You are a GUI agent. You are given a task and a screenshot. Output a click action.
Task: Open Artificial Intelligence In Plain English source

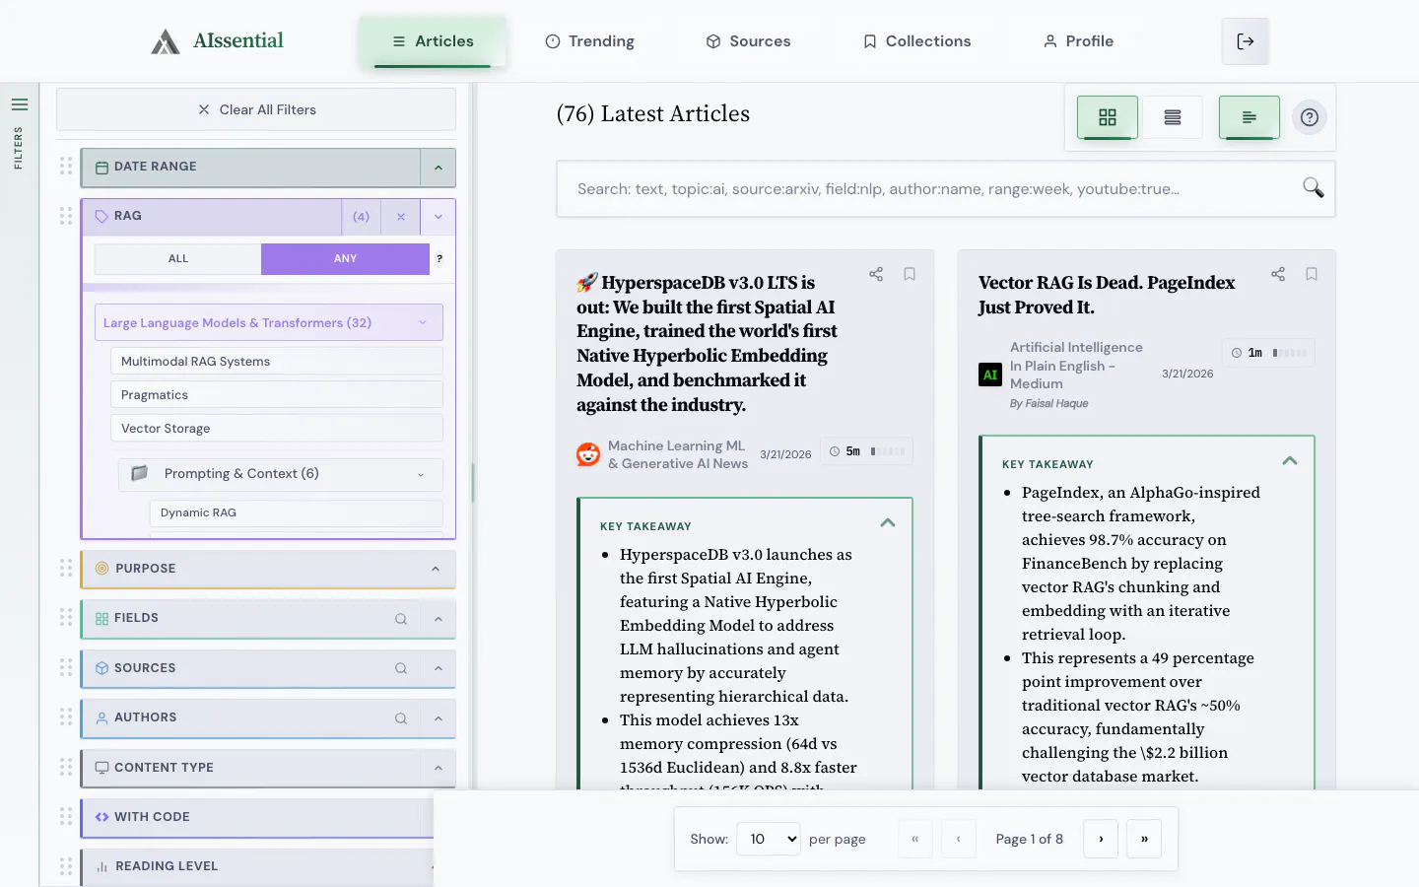tap(1076, 365)
